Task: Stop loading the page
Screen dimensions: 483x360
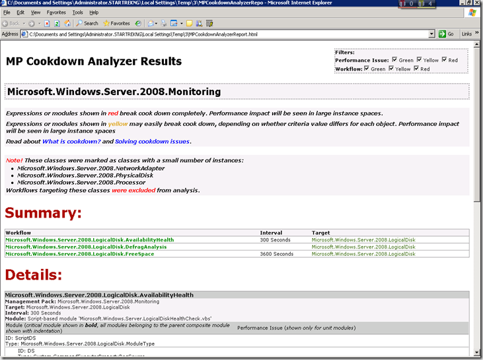Action: [x=47, y=23]
